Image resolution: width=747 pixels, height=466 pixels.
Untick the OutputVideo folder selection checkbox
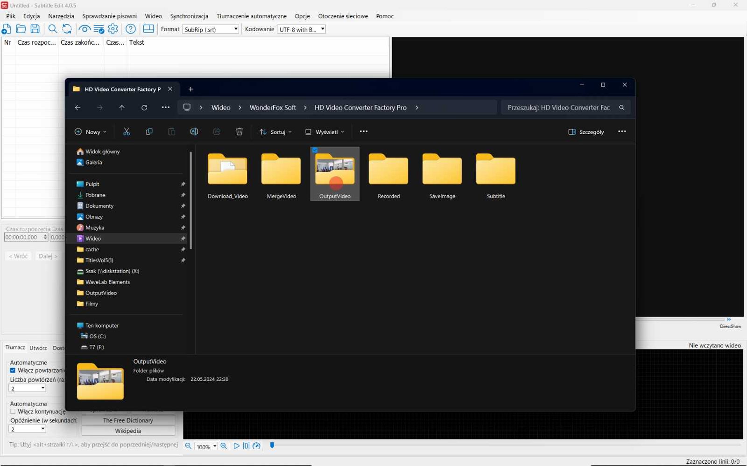(315, 150)
